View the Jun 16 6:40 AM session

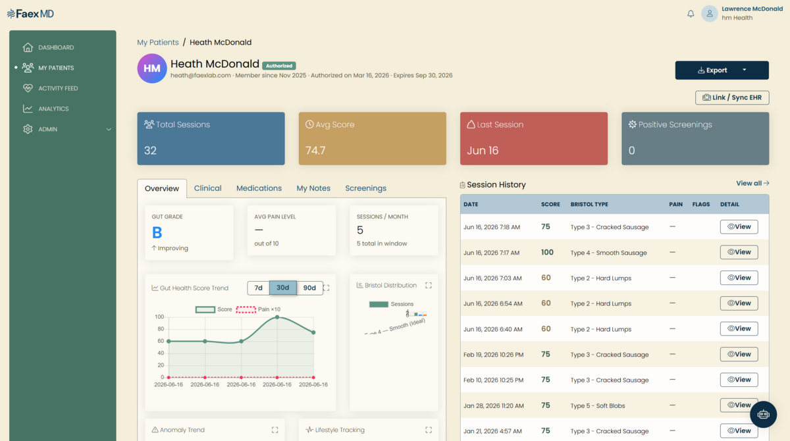tap(739, 328)
